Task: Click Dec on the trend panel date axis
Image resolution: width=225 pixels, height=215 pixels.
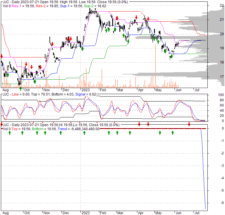Action: click(x=66, y=213)
